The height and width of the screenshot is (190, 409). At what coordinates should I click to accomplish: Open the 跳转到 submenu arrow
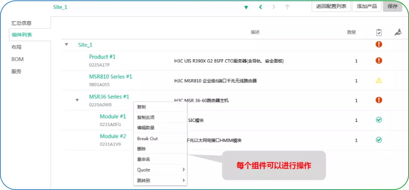point(184,180)
